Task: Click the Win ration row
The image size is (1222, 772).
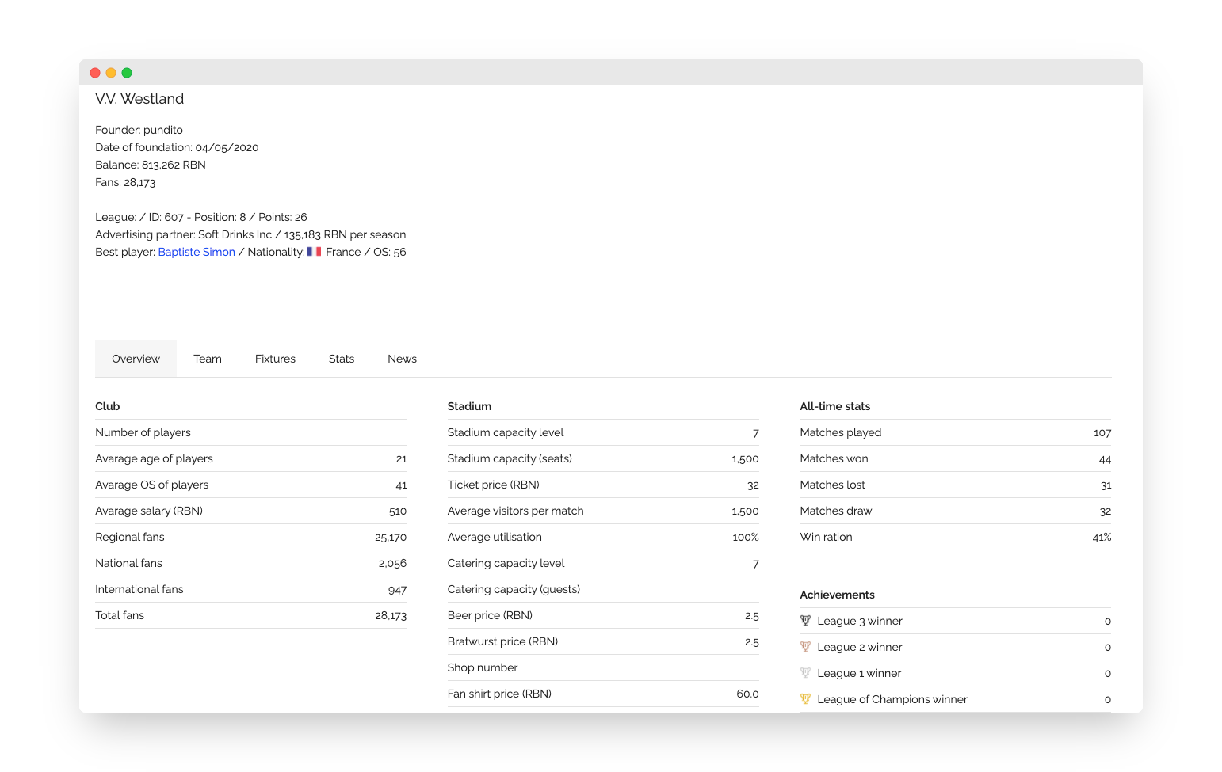Action: (x=956, y=537)
